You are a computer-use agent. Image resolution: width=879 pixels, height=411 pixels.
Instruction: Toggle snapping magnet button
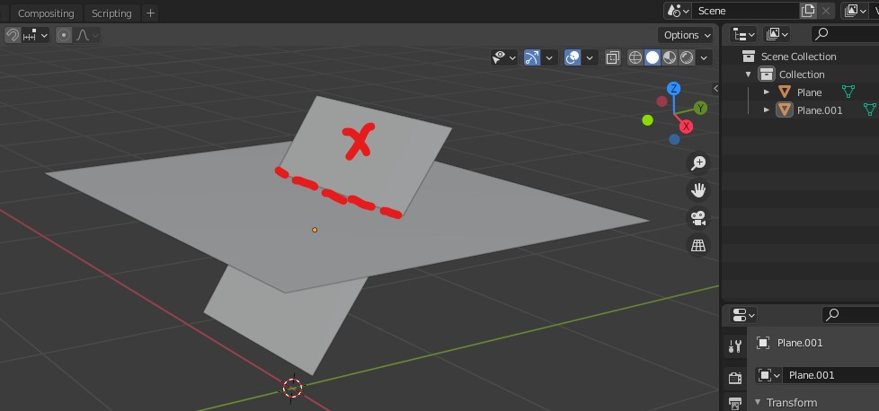coord(13,35)
